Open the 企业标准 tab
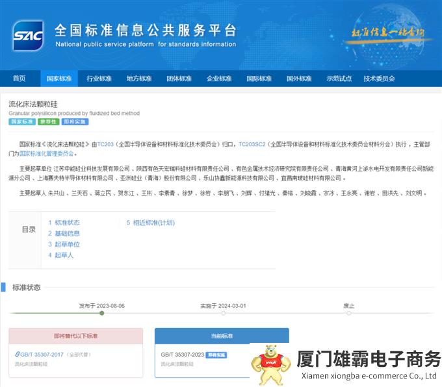The image size is (442, 387). [219, 79]
